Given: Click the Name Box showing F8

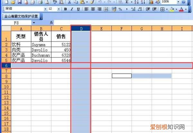Looking at the screenshot, I should pos(16,23).
